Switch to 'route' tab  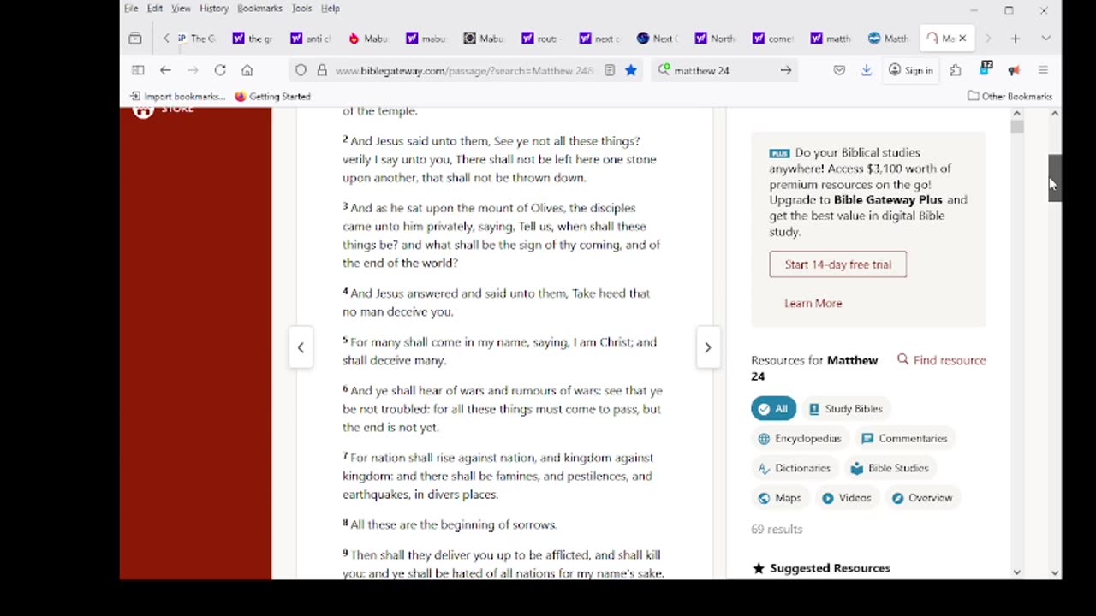[540, 38]
